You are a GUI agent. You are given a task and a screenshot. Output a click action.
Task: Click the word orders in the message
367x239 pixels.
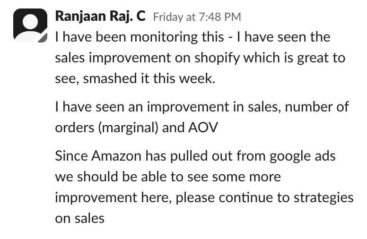point(75,128)
